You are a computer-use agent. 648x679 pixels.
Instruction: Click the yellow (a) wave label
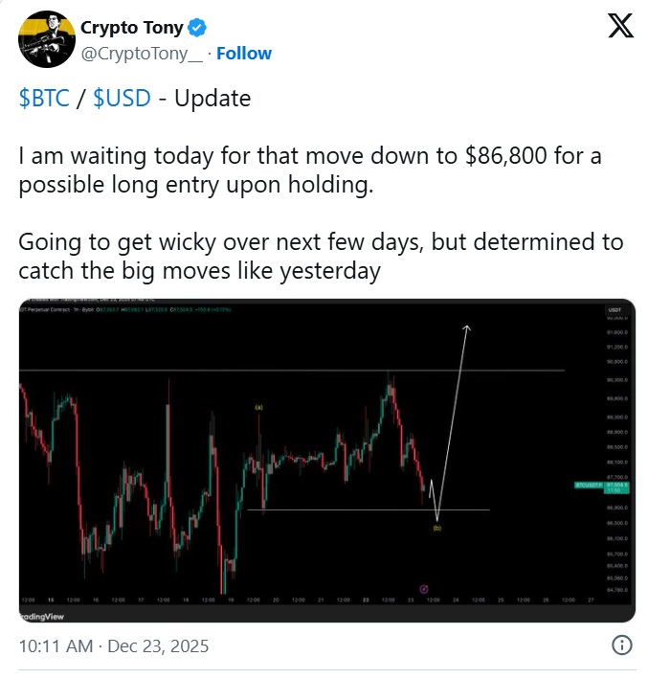pyautogui.click(x=258, y=408)
